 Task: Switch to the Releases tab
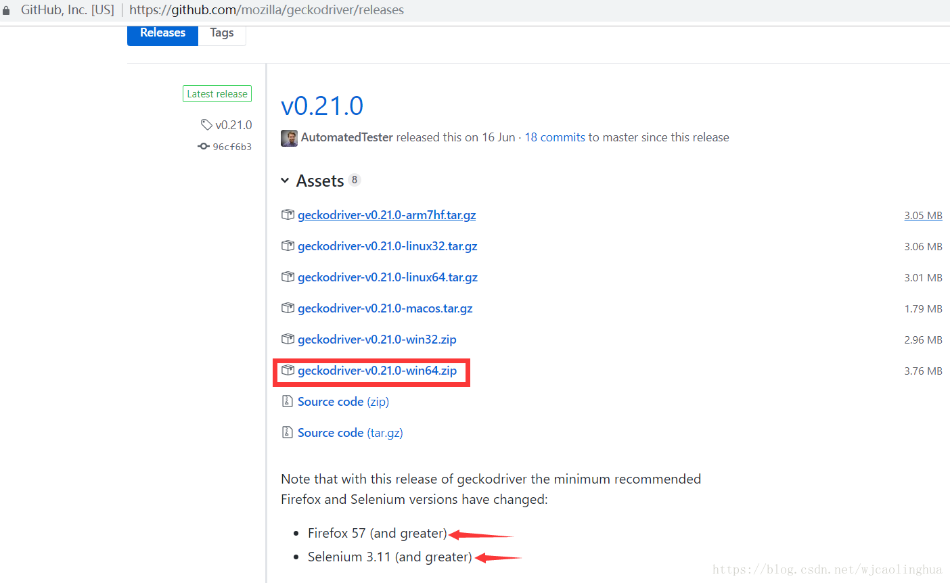click(162, 33)
